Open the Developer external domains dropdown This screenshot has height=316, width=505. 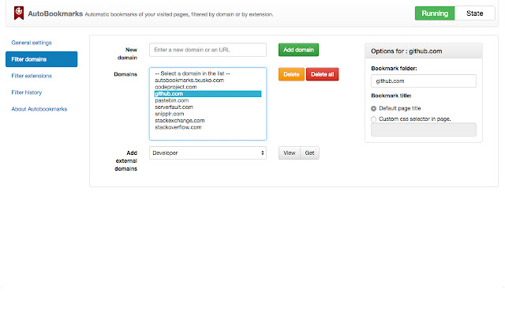(x=208, y=153)
